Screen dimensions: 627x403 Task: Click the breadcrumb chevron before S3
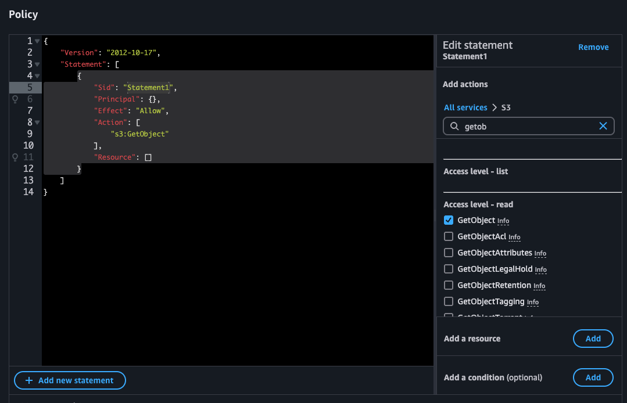tap(495, 107)
